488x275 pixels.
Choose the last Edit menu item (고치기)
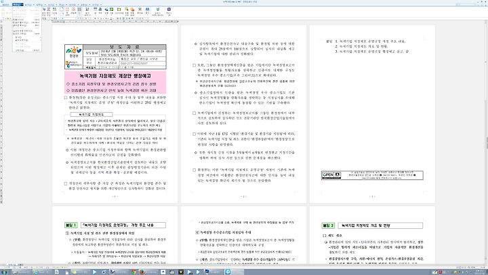26,50
